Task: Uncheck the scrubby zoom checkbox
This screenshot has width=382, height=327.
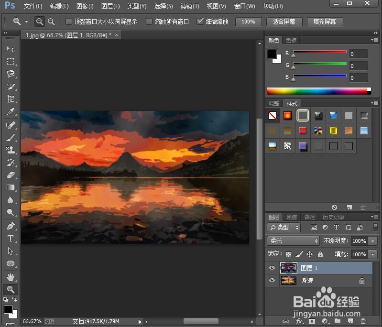Action: coord(200,22)
